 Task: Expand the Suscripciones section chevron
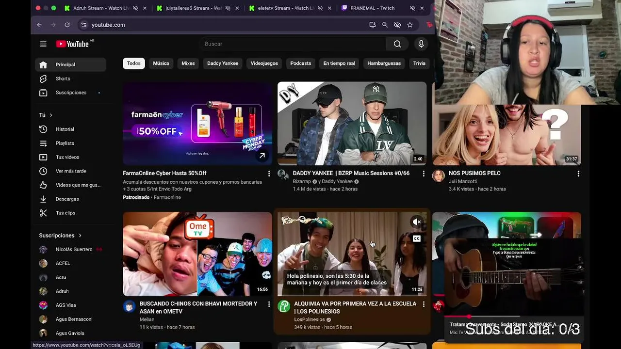click(x=80, y=236)
